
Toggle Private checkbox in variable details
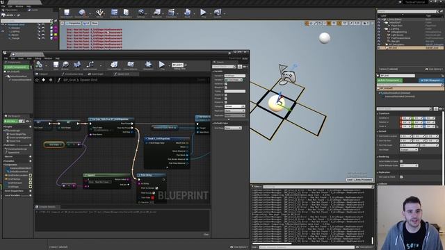click(x=225, y=99)
